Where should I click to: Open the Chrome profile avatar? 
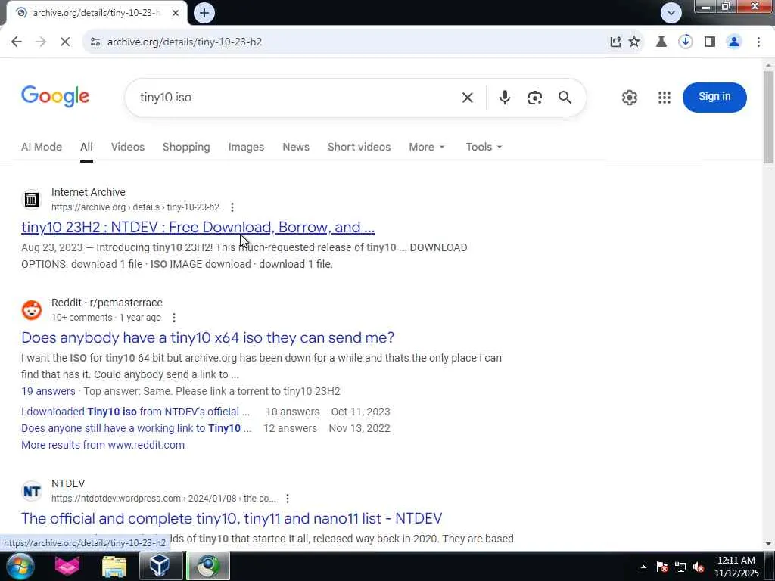pyautogui.click(x=734, y=42)
